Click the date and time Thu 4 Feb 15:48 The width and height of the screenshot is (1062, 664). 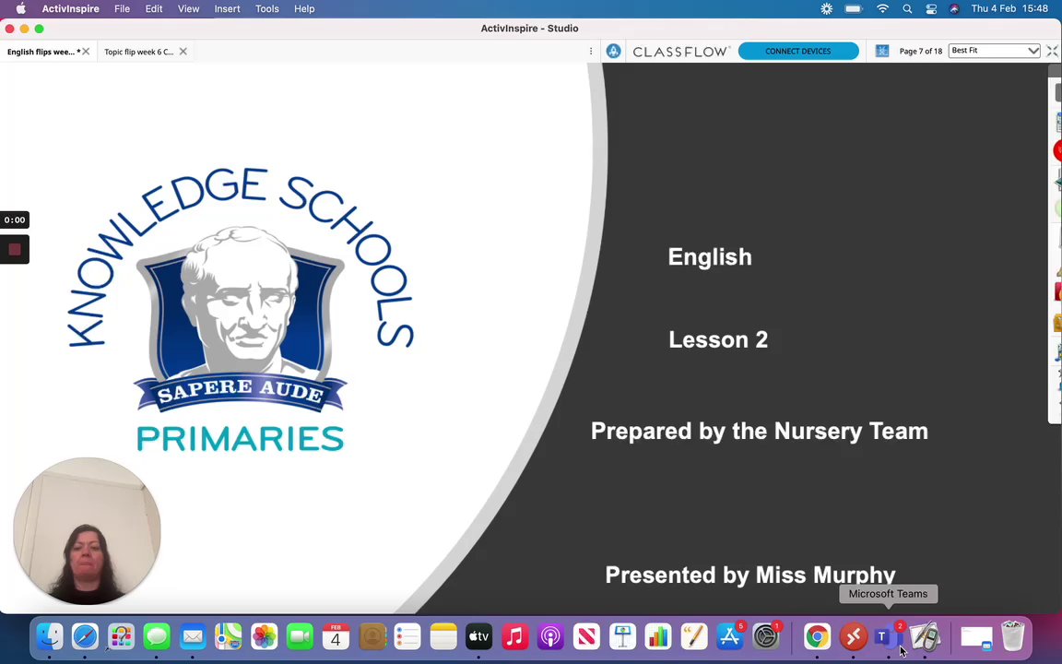tap(1009, 9)
